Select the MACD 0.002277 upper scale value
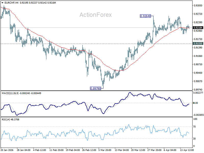Viewport: 204px width, 153px height. point(198,93)
